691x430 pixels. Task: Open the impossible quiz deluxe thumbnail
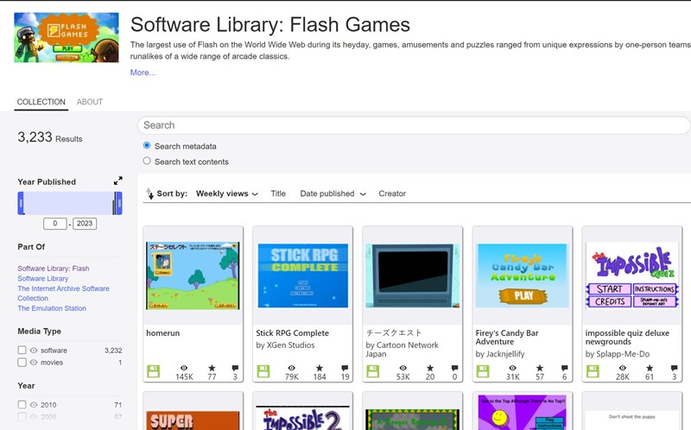coord(632,275)
